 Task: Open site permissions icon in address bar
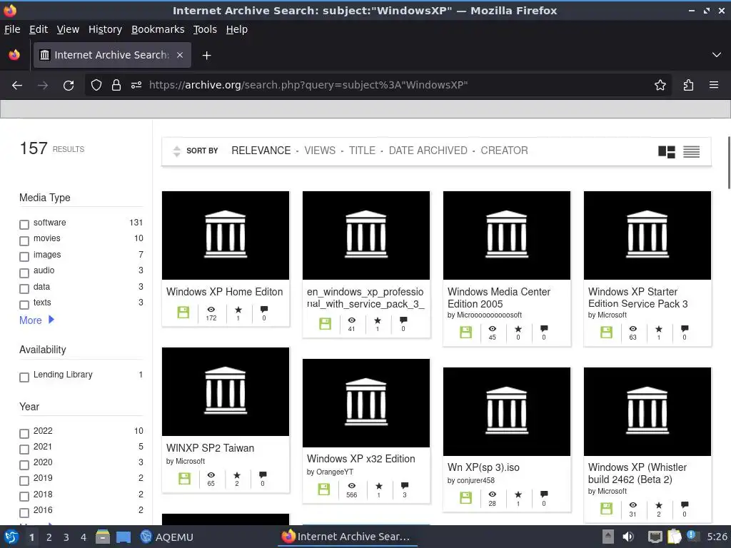pyautogui.click(x=136, y=86)
